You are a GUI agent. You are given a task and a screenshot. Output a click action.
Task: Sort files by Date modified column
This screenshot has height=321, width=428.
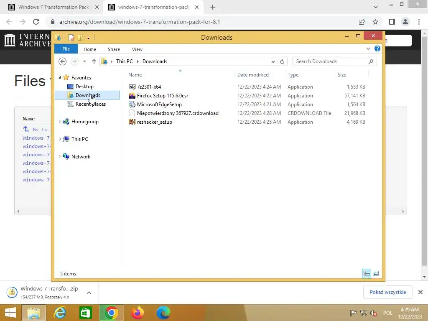pos(253,75)
